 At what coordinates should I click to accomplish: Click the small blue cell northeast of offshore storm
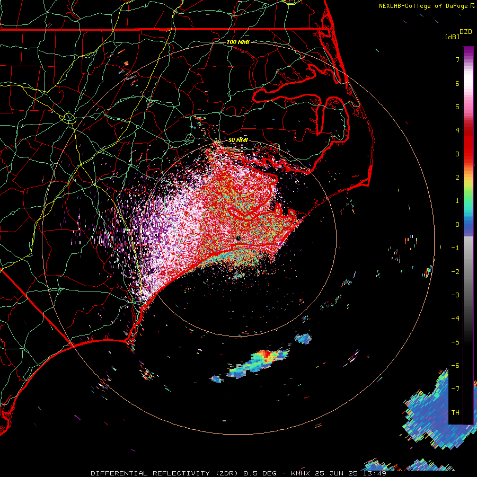point(304,339)
